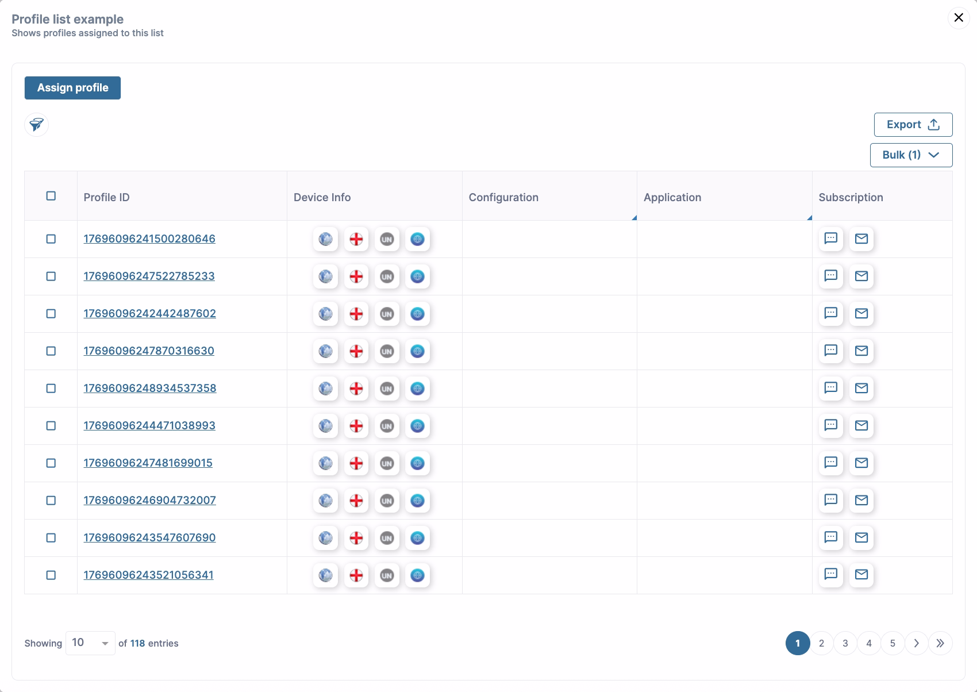The image size is (977, 692).
Task: Click the UN icon for profile 17696096247522785233
Action: point(387,276)
